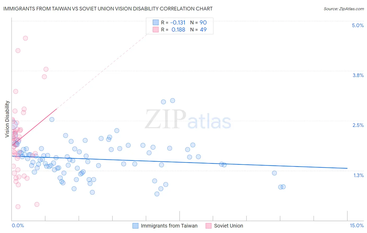Select the N = 90 value in legend
The image size is (367, 233).
click(x=198, y=22)
